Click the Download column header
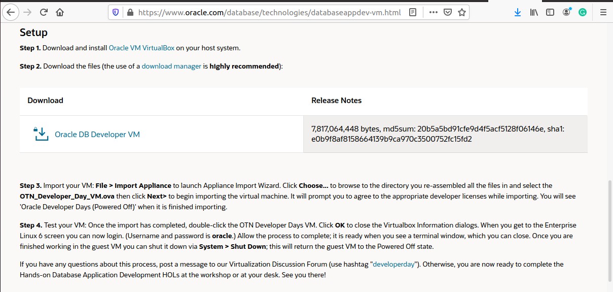 [x=45, y=101]
